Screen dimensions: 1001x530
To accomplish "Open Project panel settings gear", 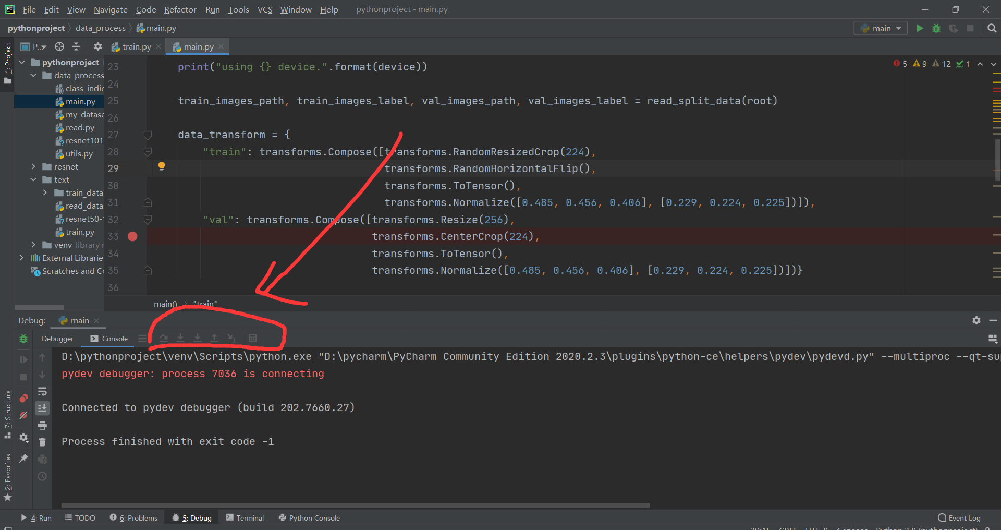I will coord(97,46).
